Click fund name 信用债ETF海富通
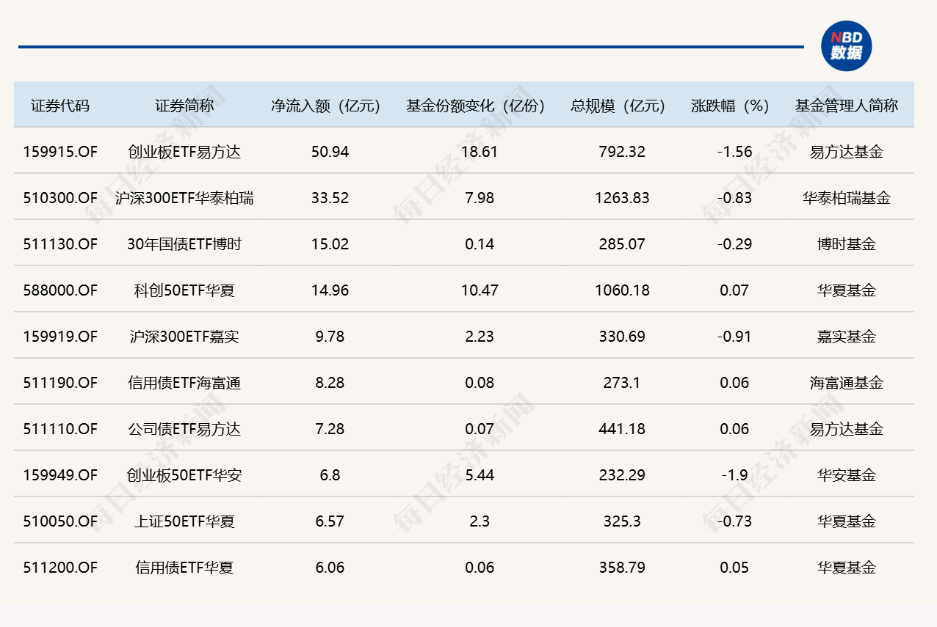This screenshot has height=627, width=937. (x=184, y=383)
